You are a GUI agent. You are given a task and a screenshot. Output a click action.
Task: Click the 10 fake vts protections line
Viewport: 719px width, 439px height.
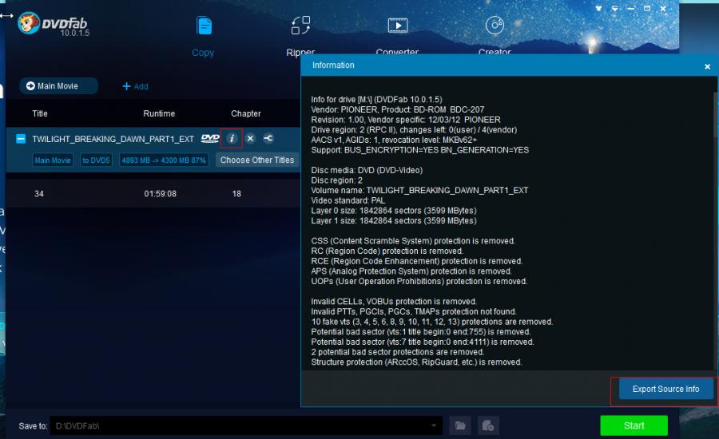pyautogui.click(x=432, y=321)
